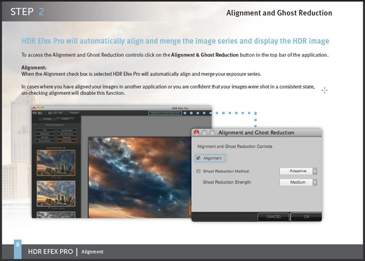Open the Adaptive ghost reduction method dropdown
Screen dimensions: 365x261
[298, 171]
